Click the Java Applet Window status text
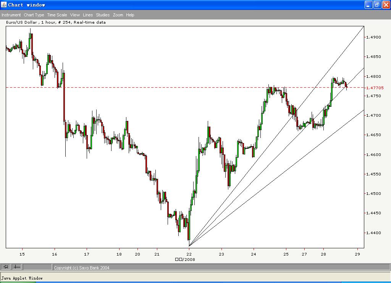Image resolution: width=391 pixels, height=283 pixels. pyautogui.click(x=22, y=278)
